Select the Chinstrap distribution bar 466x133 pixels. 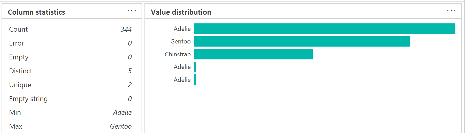tap(253, 54)
